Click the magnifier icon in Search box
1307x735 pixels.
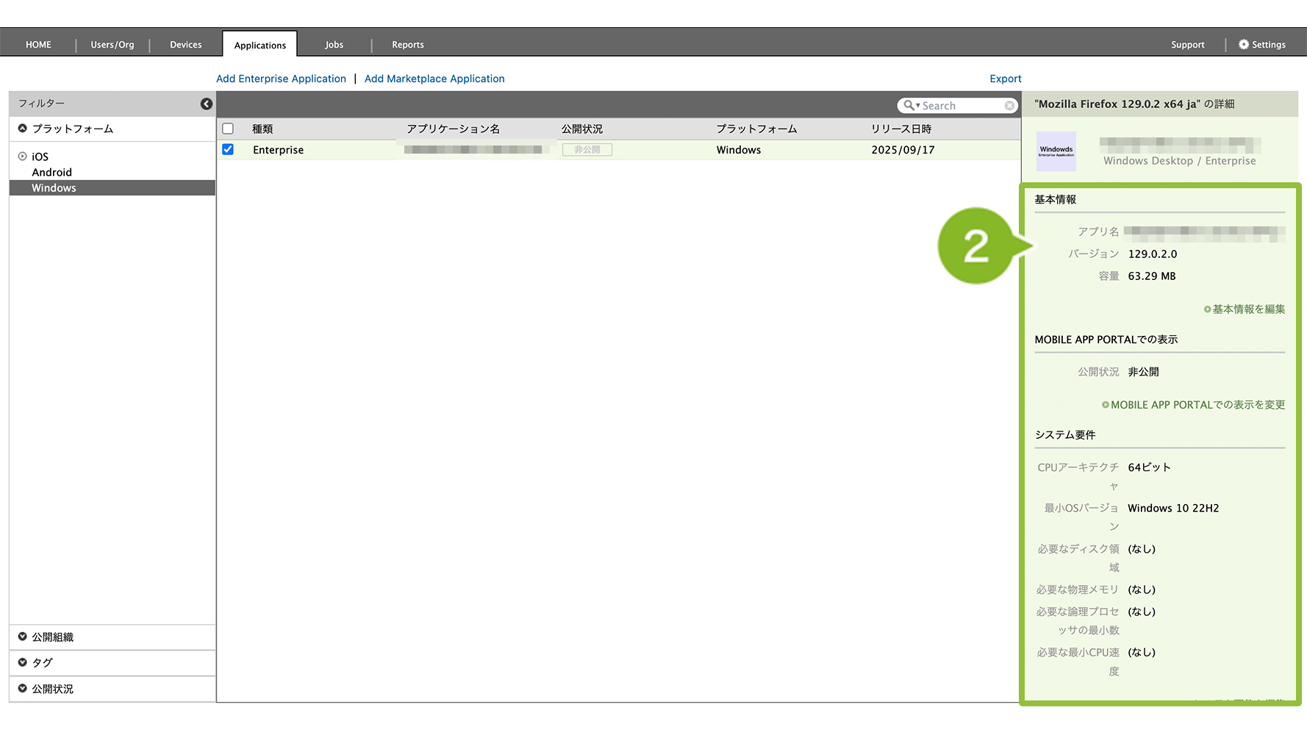[x=909, y=106]
